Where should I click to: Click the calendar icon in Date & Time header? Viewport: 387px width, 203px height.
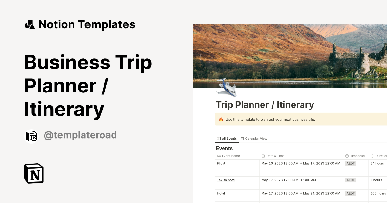click(263, 156)
